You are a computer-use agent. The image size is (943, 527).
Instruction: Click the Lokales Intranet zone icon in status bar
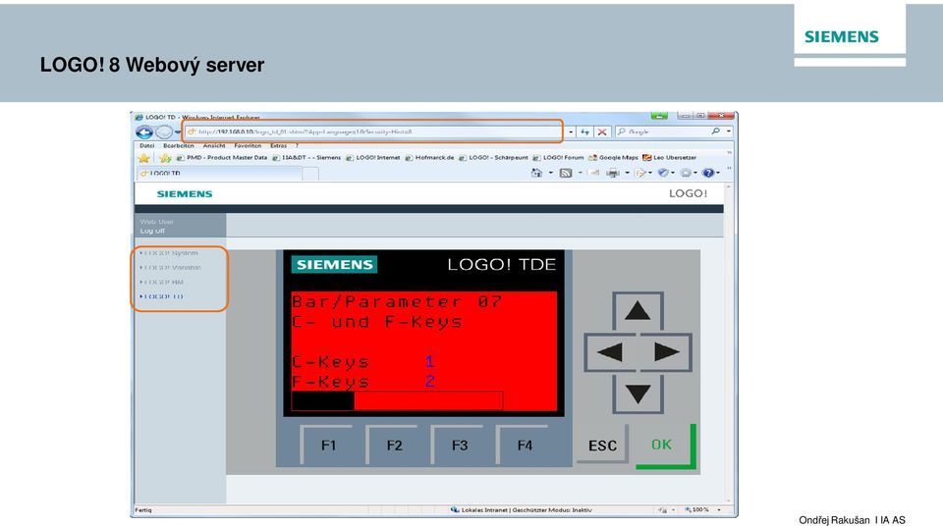pos(455,509)
